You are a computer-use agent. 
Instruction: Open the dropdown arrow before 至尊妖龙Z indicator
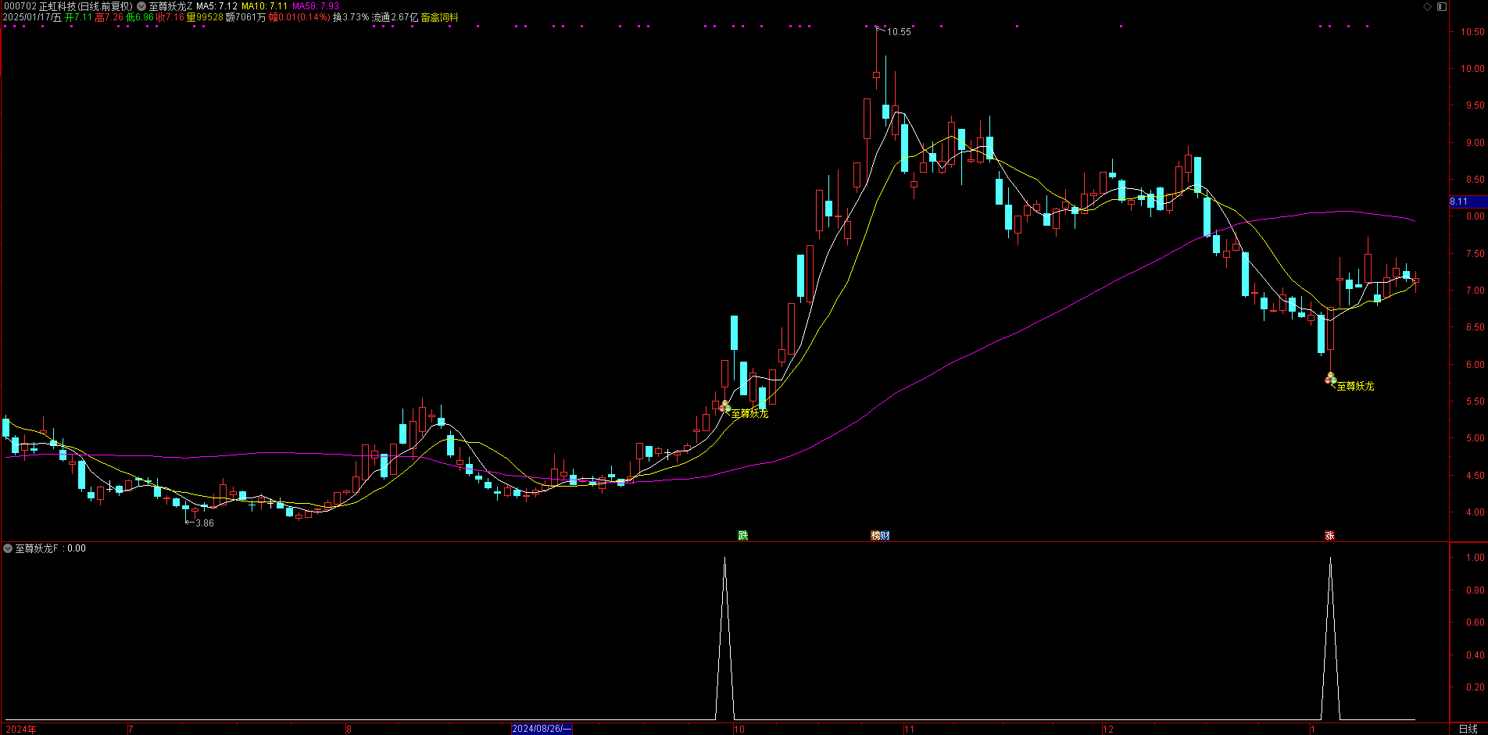pos(141,6)
